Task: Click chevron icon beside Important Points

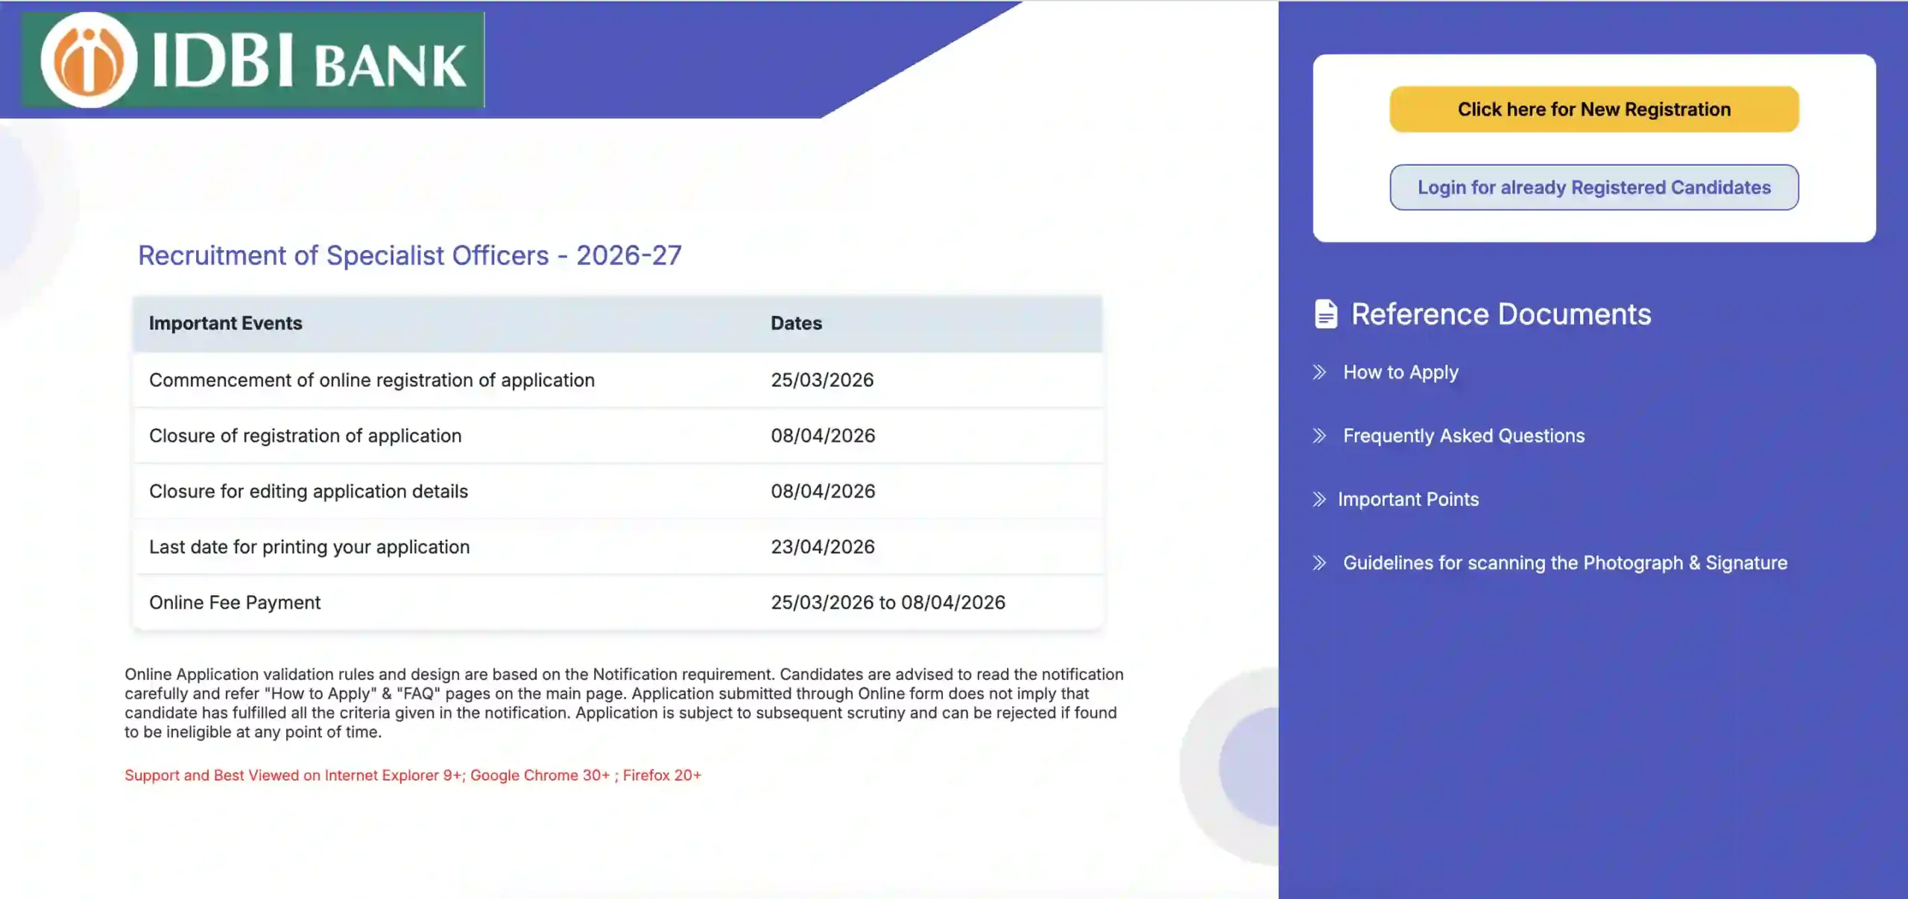Action: 1319,499
